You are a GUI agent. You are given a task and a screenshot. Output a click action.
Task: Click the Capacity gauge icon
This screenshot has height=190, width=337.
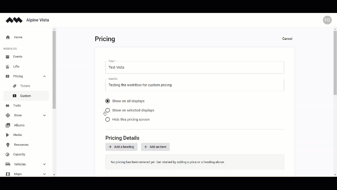(x=8, y=154)
